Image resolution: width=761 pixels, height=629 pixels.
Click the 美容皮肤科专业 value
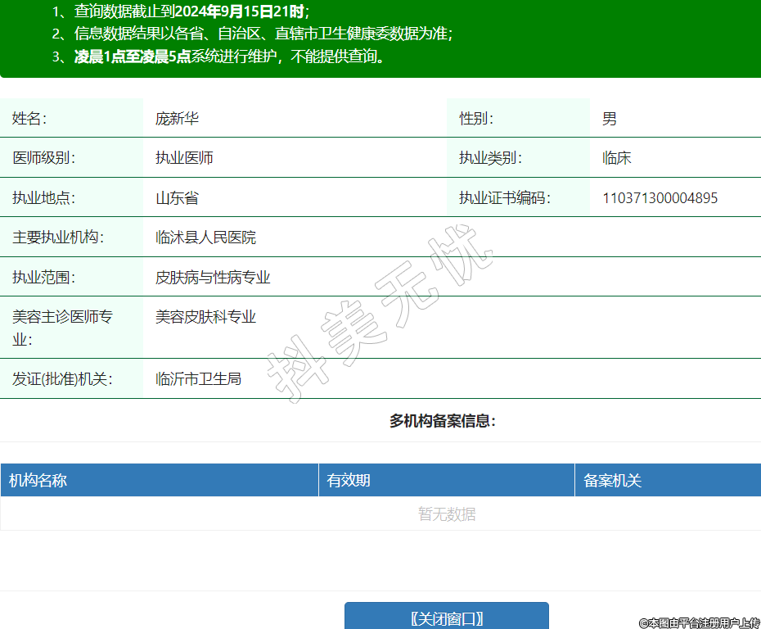205,317
